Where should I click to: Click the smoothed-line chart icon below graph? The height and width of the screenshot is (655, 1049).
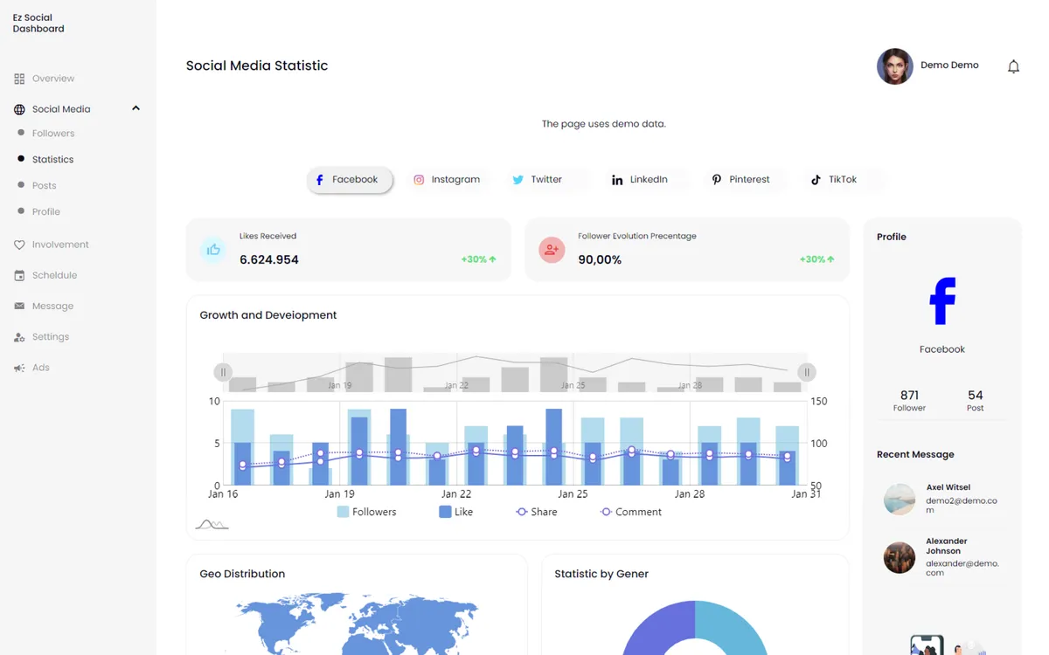(212, 524)
